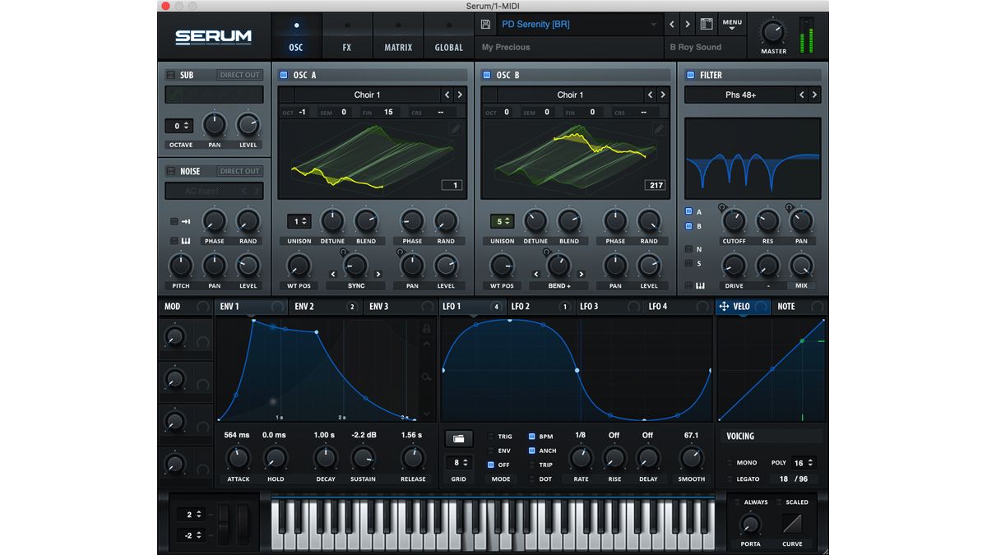This screenshot has height=555, width=987.
Task: Click the CURVE portamento slider pad
Action: [x=792, y=525]
